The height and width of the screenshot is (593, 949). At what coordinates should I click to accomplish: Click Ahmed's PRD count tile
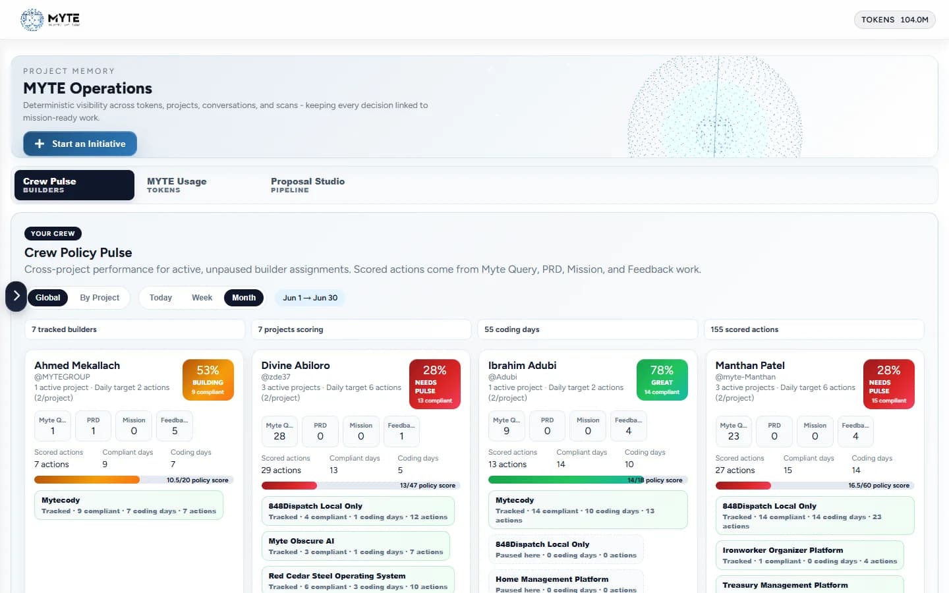[x=93, y=426]
